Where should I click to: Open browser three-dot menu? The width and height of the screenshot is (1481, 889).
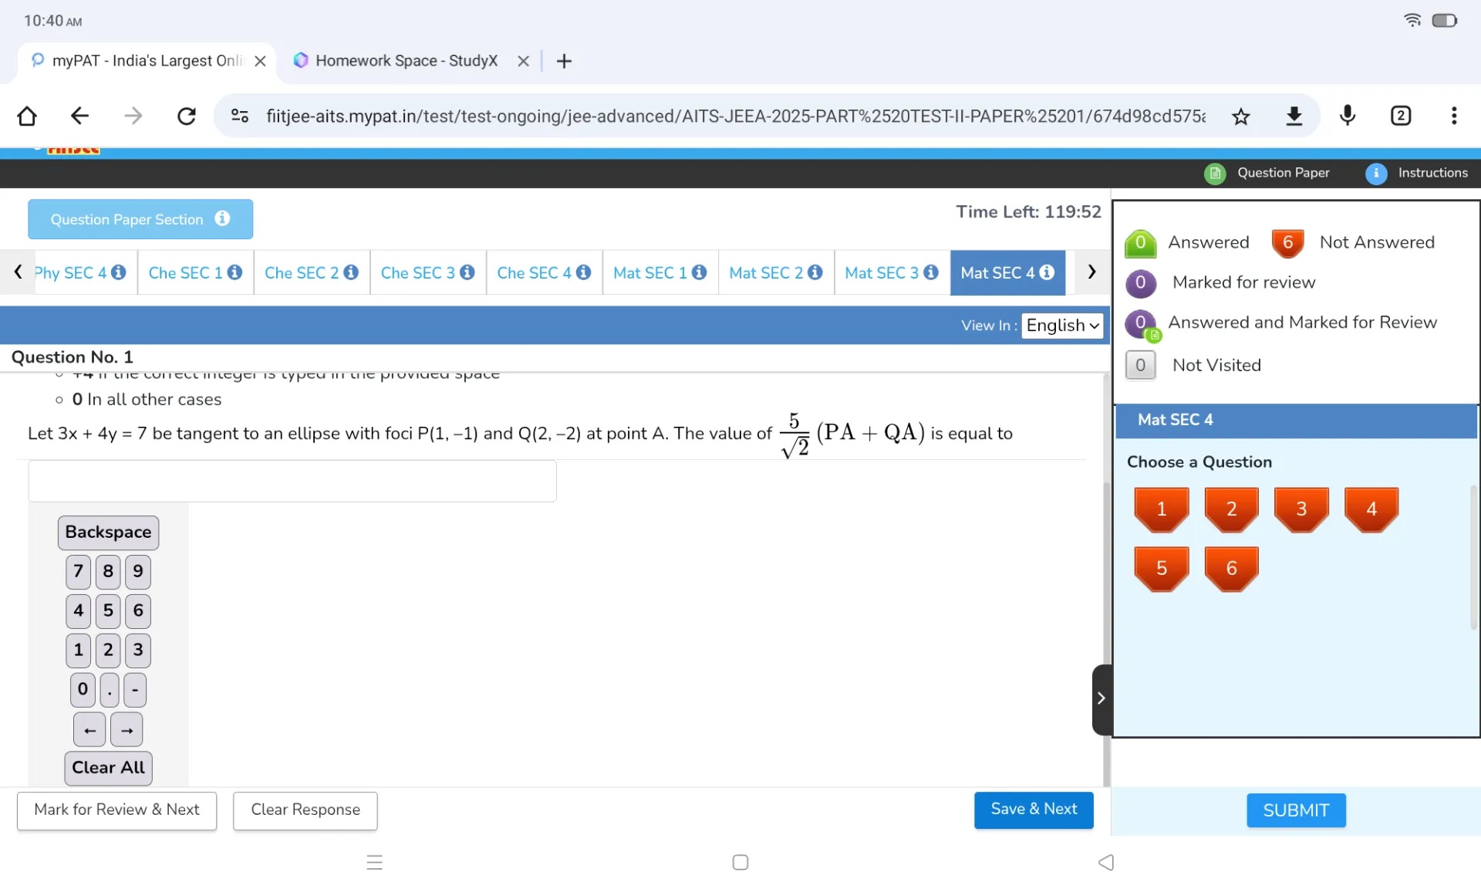pos(1453,116)
